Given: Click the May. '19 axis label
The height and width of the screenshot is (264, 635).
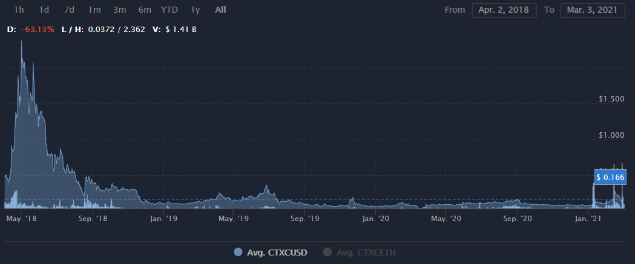Looking at the screenshot, I should [233, 219].
